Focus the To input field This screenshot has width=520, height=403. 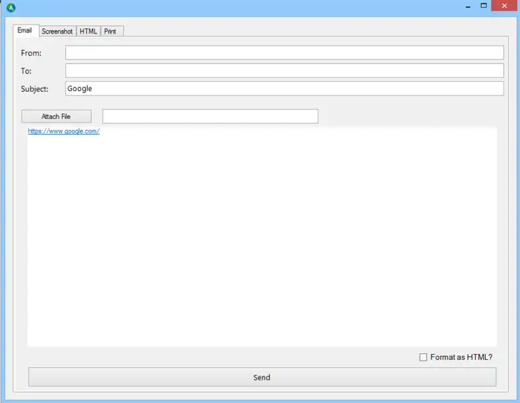tap(284, 71)
